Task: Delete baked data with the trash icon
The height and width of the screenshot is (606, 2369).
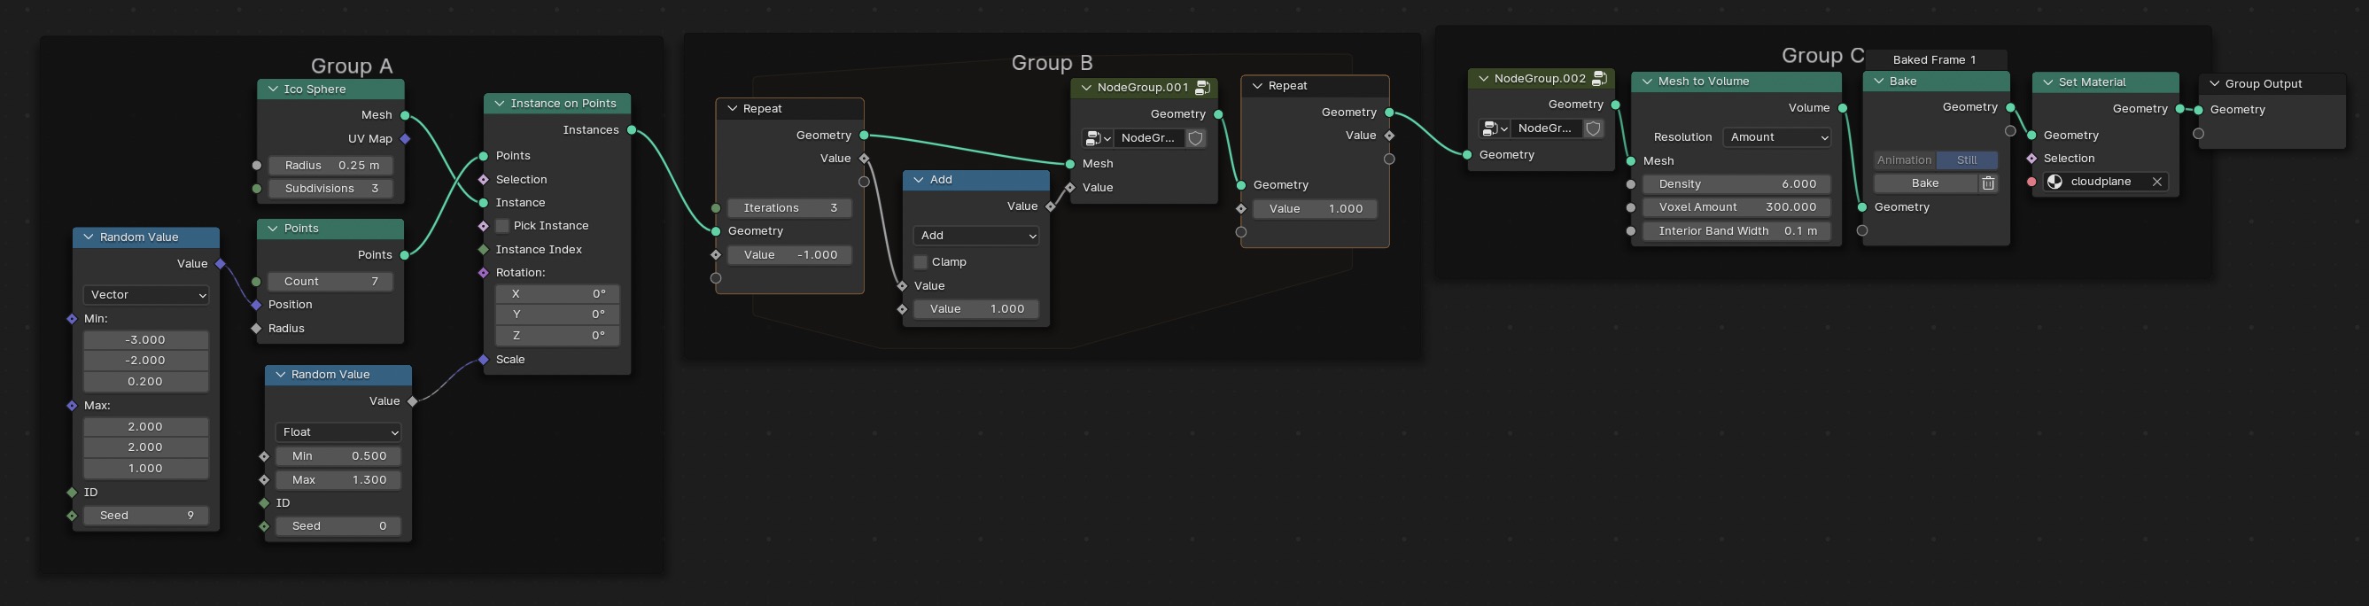Action: coord(1988,184)
